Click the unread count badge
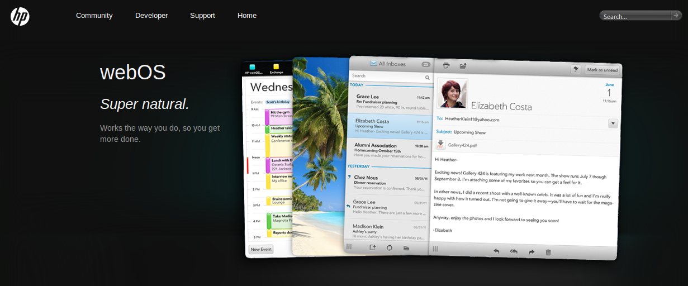The image size is (688, 286). coord(426,65)
